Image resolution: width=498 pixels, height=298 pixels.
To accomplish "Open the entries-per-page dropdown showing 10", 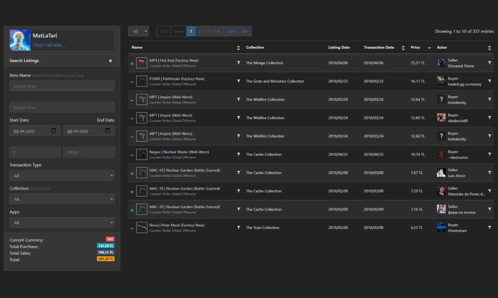I will (x=138, y=31).
